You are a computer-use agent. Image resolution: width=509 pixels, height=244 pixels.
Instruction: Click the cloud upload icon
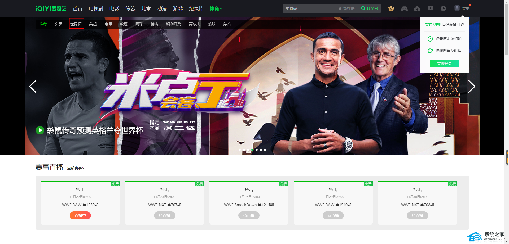[417, 8]
